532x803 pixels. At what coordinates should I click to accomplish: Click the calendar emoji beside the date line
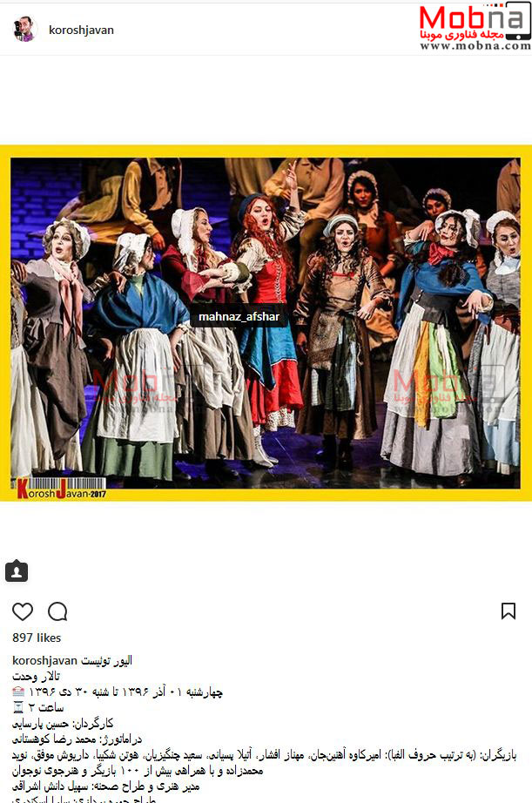pyautogui.click(x=18, y=692)
